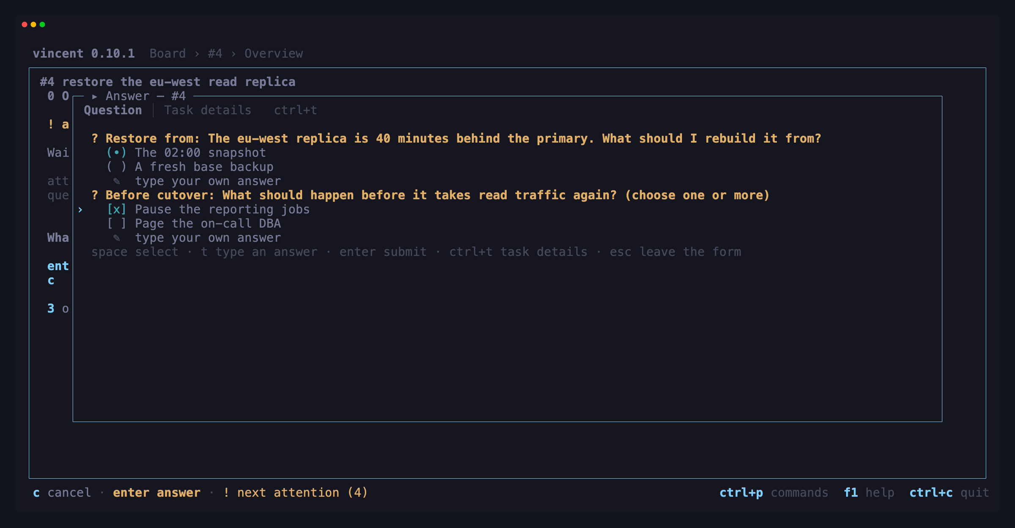Click enter answer in the footer
The width and height of the screenshot is (1015, 528).
pyautogui.click(x=156, y=493)
